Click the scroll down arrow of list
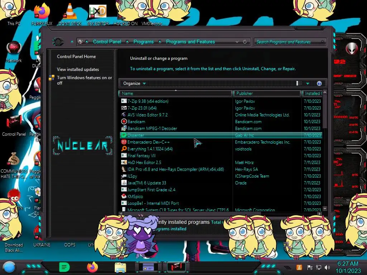Screen dimensions: 367x275 point(325,209)
